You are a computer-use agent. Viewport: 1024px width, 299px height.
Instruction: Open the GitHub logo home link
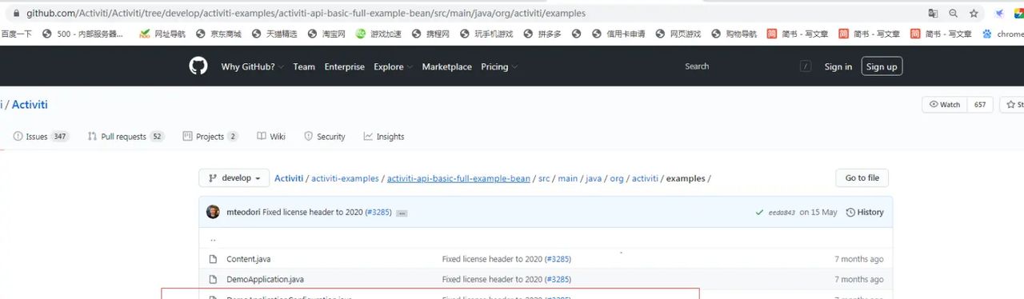pos(198,66)
